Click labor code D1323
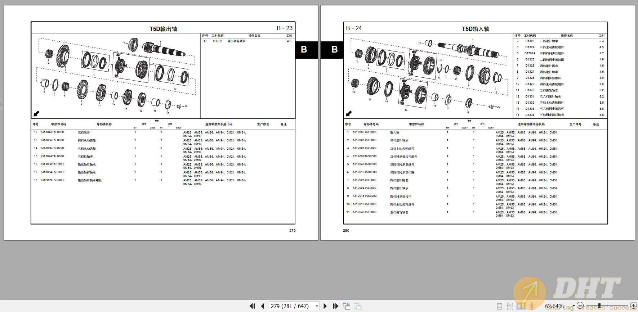This screenshot has width=638, height=312. pyautogui.click(x=530, y=41)
